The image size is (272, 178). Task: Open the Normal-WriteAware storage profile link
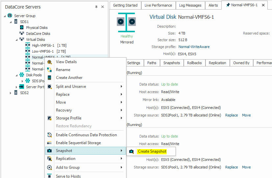194,47
